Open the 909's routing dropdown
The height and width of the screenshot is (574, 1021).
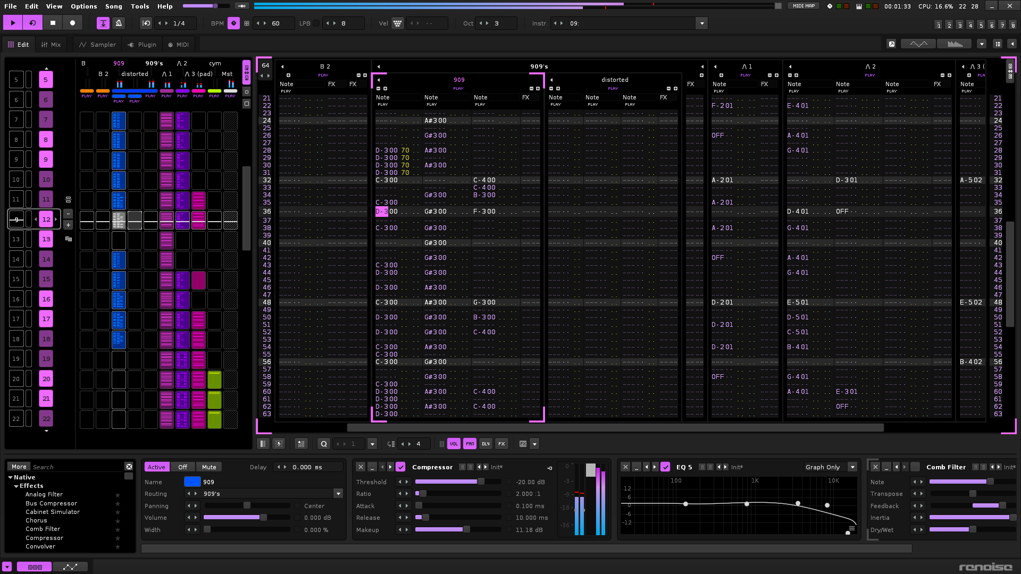pos(339,493)
